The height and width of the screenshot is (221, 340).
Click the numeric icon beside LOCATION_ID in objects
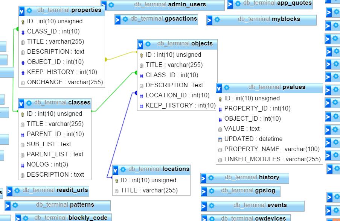142,96
